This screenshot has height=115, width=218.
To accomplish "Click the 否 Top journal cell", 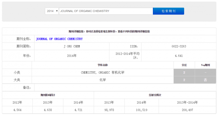I will 205,80.
